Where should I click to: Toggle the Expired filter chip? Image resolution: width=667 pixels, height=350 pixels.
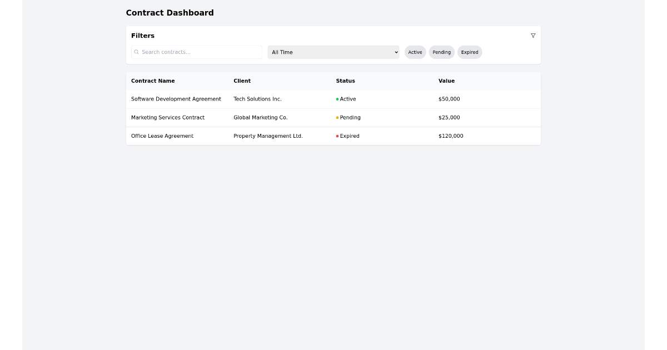470,52
